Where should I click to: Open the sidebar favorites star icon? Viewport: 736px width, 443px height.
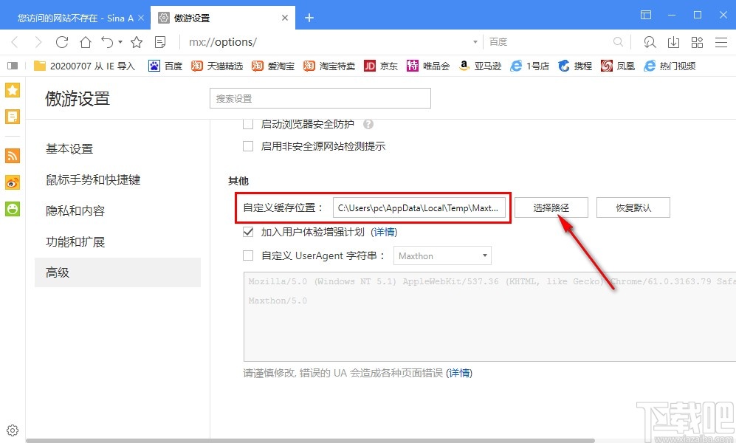pyautogui.click(x=13, y=89)
